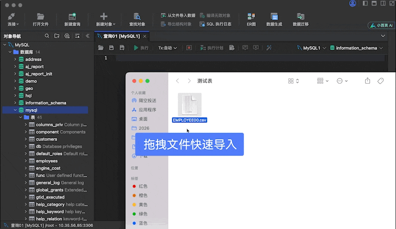Image resolution: width=396 pixels, height=229 pixels.
Task: Expand the employees table node
Action: [x=25, y=161]
